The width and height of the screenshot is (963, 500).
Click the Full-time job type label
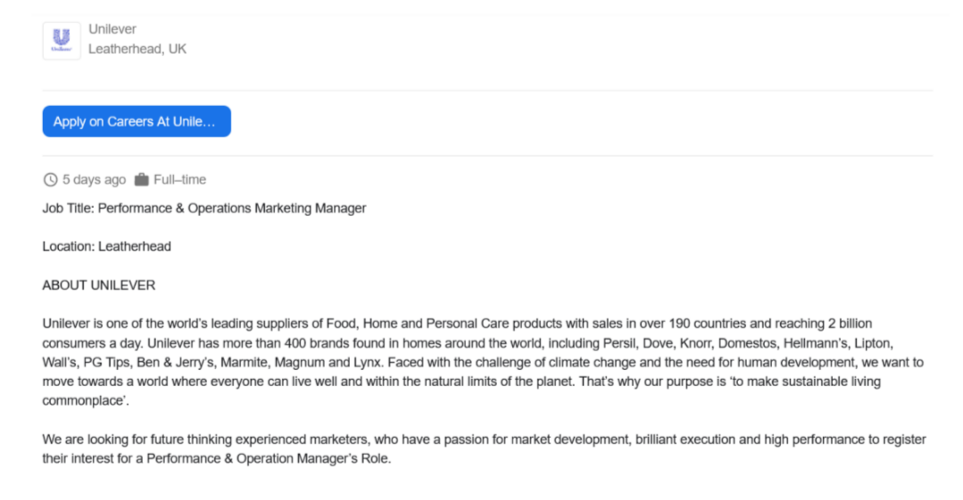tap(180, 180)
